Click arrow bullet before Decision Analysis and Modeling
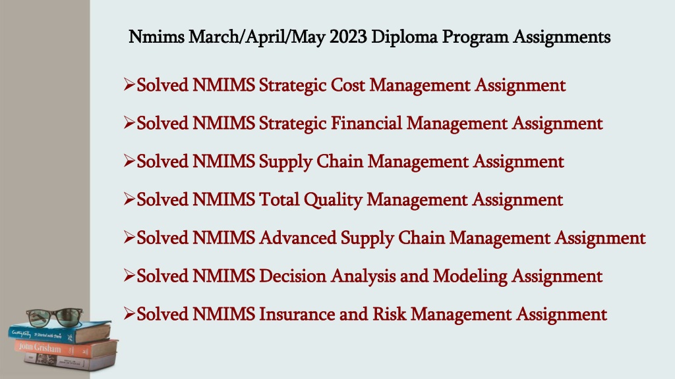The width and height of the screenshot is (675, 379). point(130,275)
